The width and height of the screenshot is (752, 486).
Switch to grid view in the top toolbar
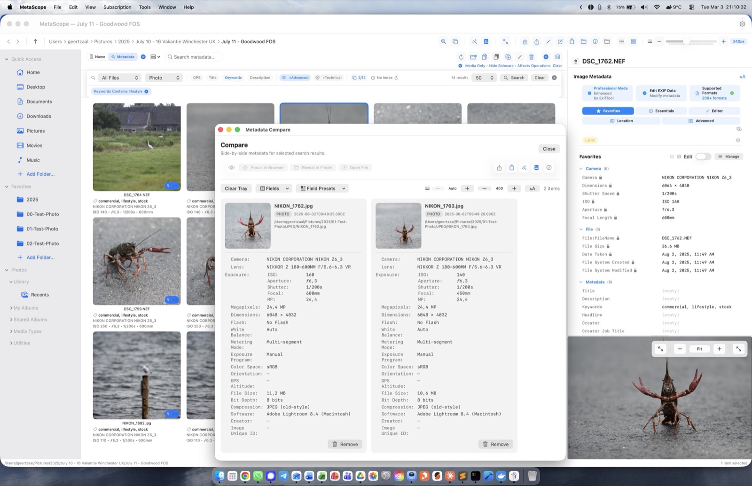point(633,41)
